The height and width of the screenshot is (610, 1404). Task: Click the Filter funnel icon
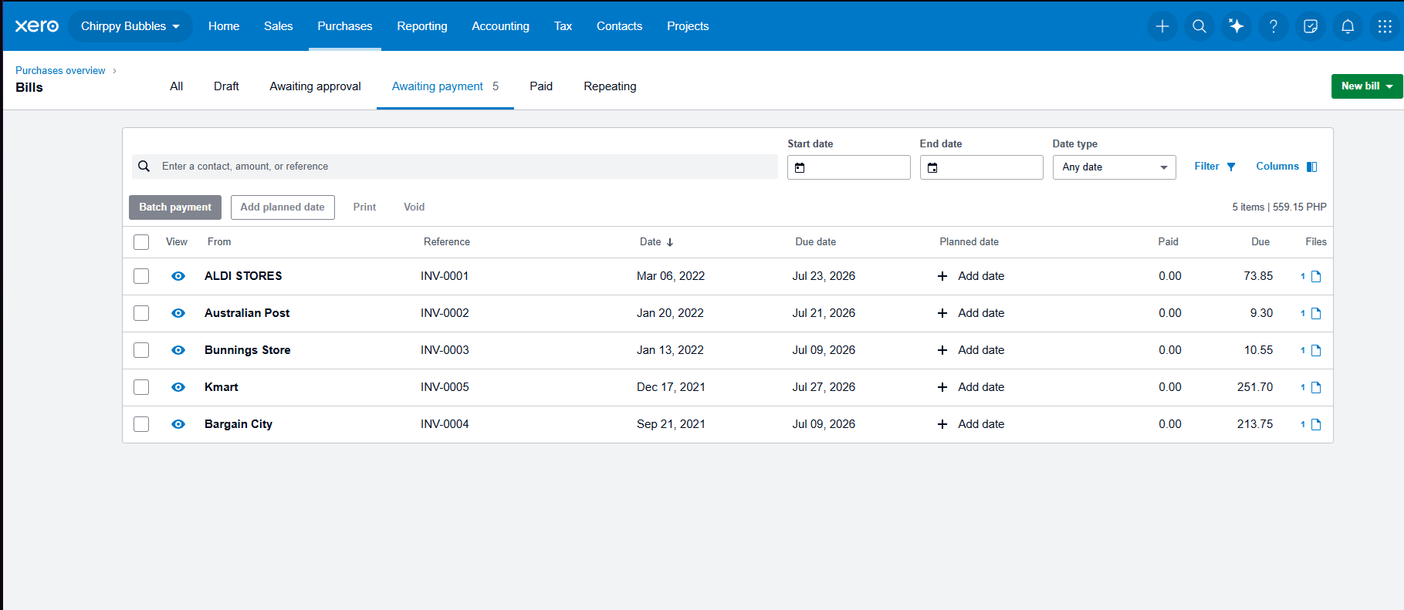pos(1231,167)
